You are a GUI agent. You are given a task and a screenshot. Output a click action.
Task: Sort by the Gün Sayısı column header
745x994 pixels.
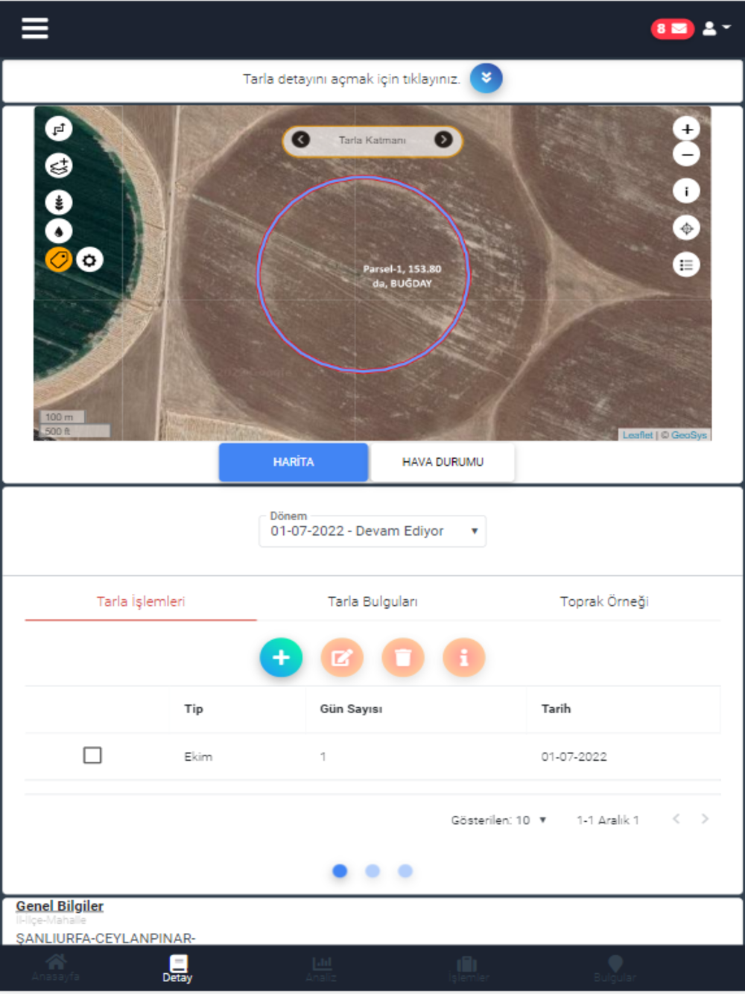point(351,709)
